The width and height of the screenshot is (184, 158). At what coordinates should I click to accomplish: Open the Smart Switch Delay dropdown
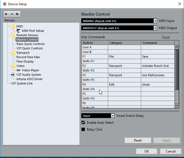(112, 116)
